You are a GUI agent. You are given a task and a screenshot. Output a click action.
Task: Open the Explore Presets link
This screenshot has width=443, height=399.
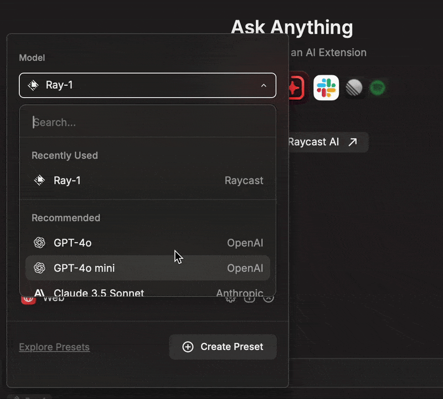[x=54, y=347]
